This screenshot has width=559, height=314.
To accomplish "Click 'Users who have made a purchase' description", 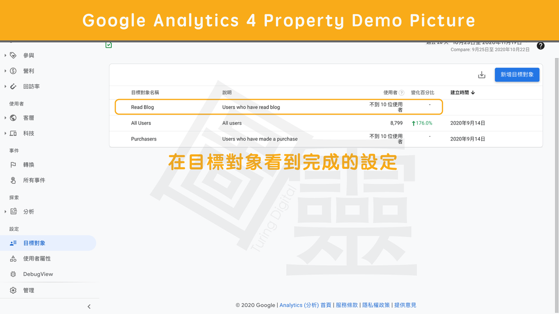I will click(x=260, y=139).
